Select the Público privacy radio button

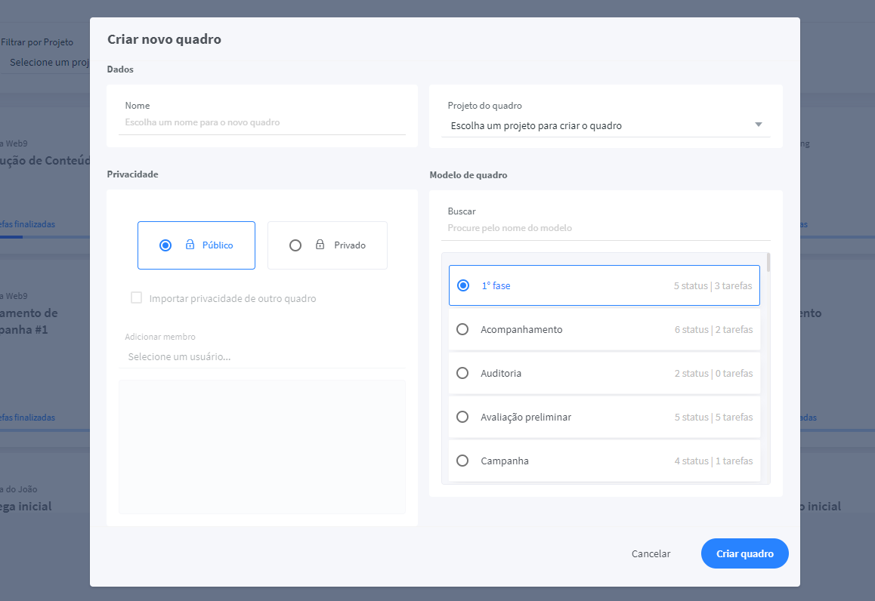tap(165, 245)
